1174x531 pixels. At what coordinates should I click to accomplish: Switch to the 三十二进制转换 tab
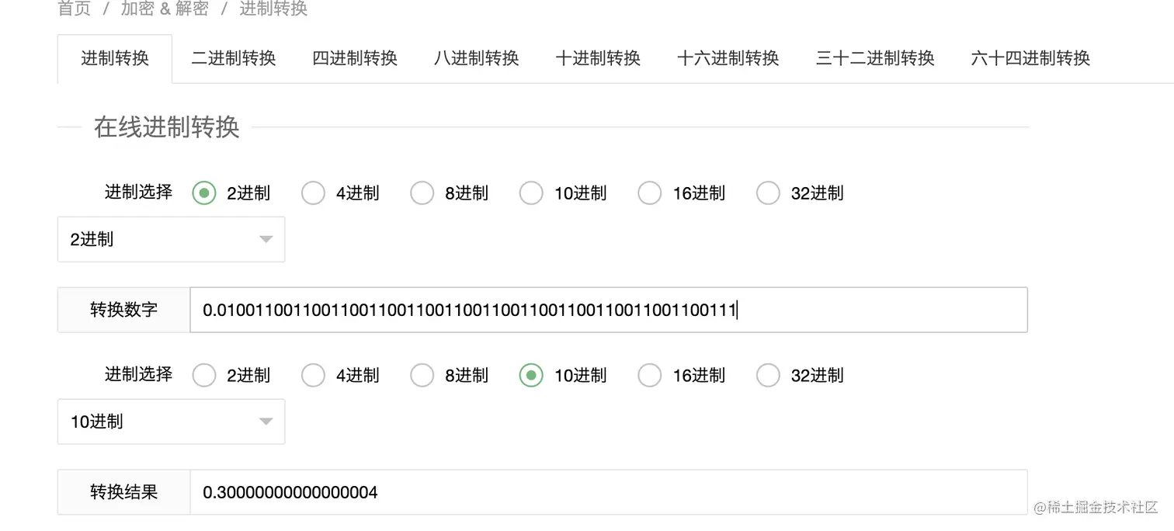pyautogui.click(x=875, y=58)
